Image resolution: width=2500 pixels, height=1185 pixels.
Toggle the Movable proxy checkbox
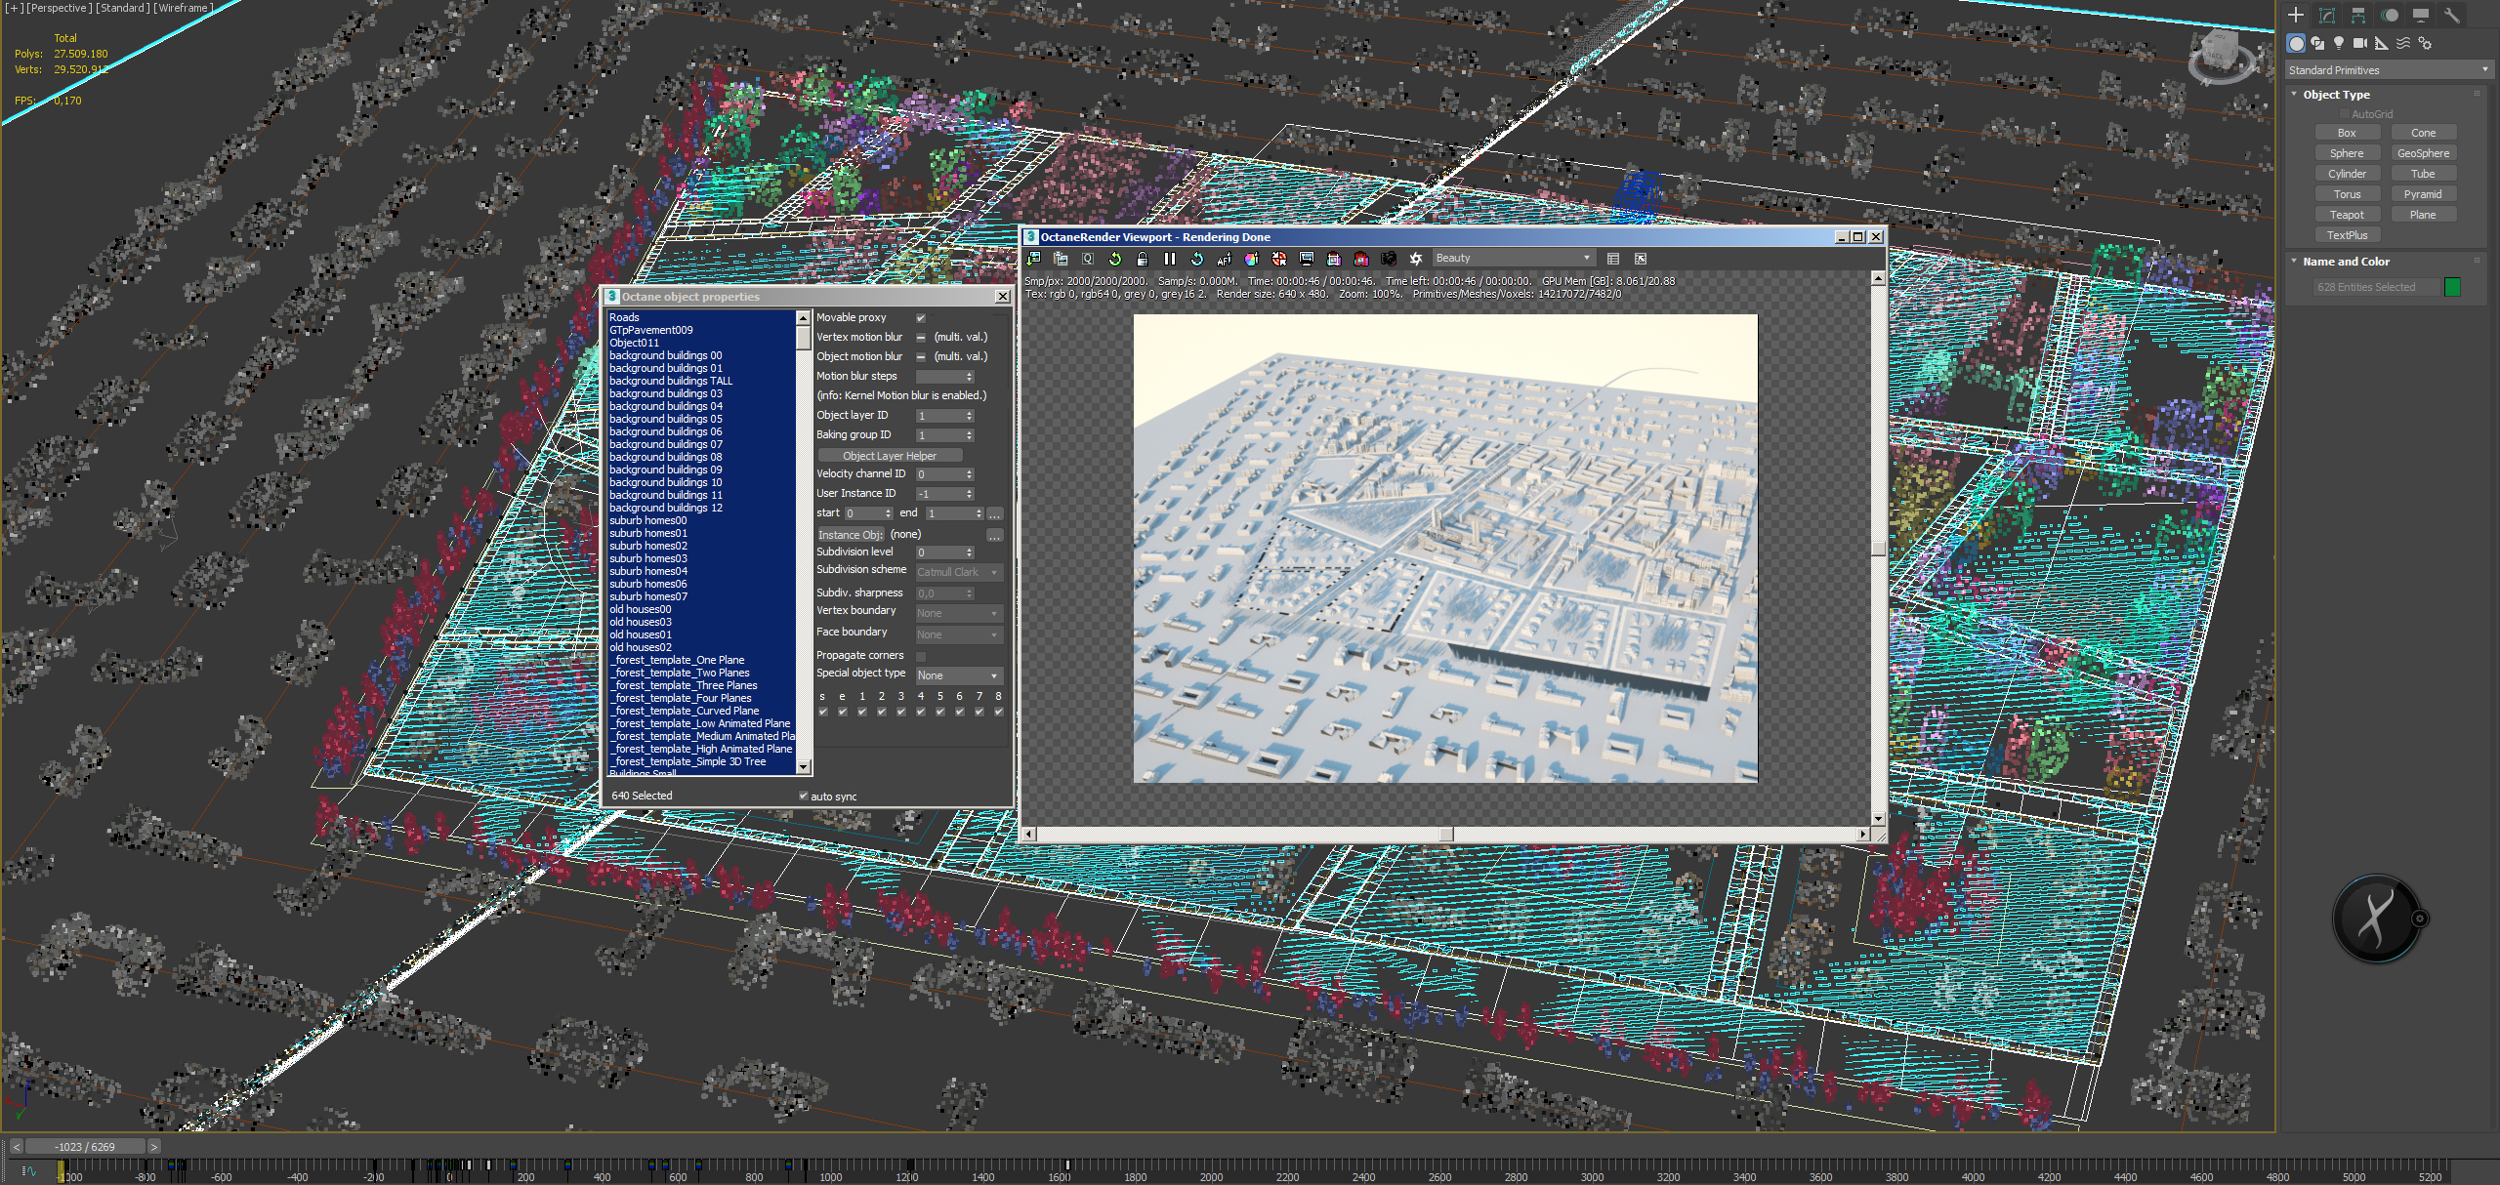[920, 318]
